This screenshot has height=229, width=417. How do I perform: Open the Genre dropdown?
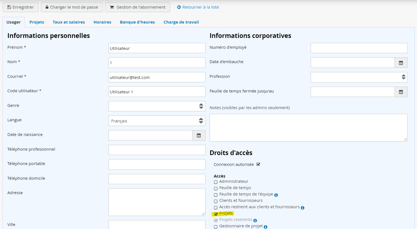coord(157,106)
